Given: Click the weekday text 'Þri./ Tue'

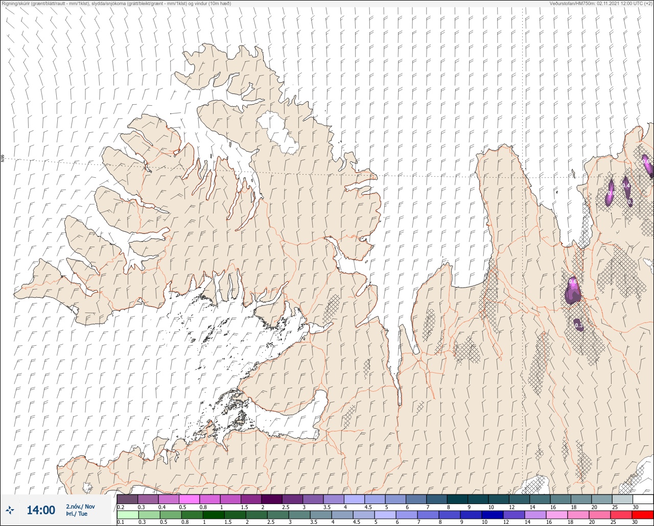Looking at the screenshot, I should pyautogui.click(x=77, y=514).
